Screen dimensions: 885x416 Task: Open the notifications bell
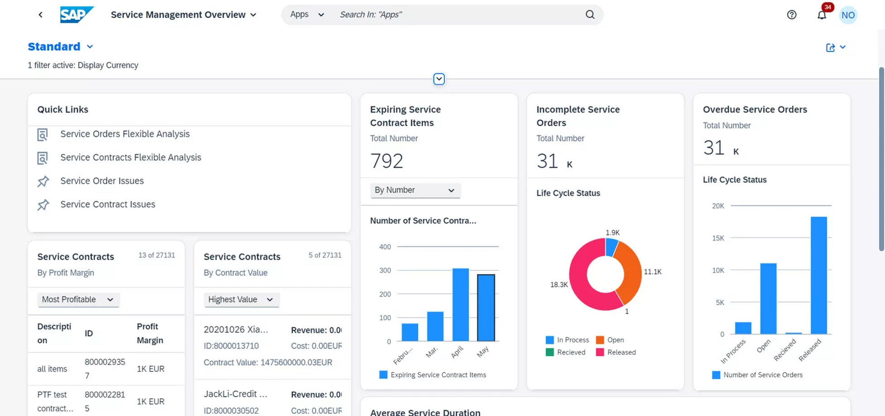coord(822,14)
